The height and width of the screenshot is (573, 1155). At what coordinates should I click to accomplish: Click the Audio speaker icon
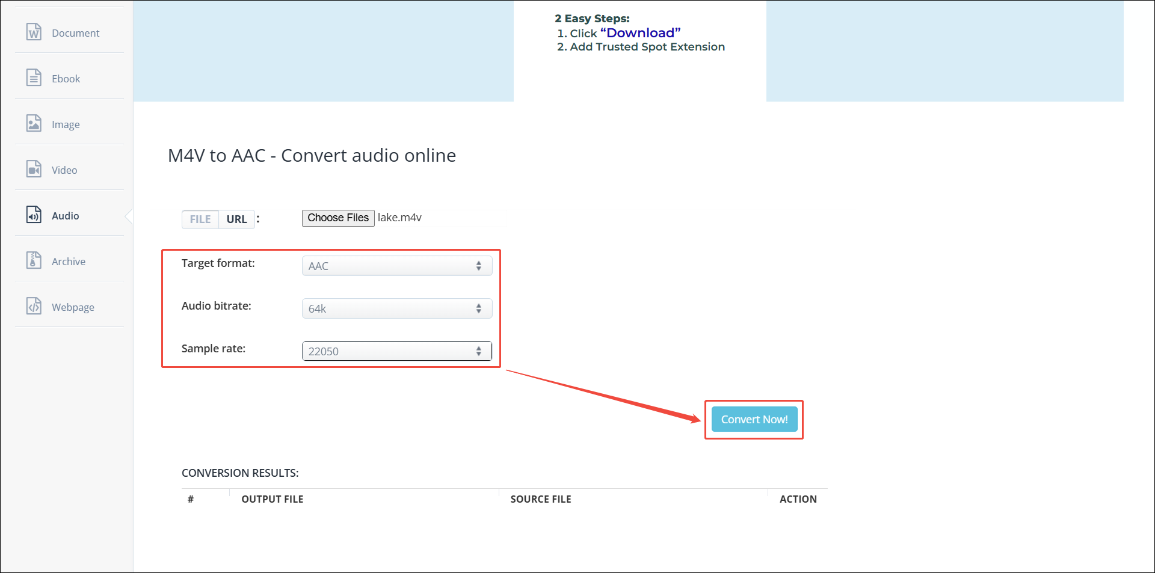tap(34, 215)
